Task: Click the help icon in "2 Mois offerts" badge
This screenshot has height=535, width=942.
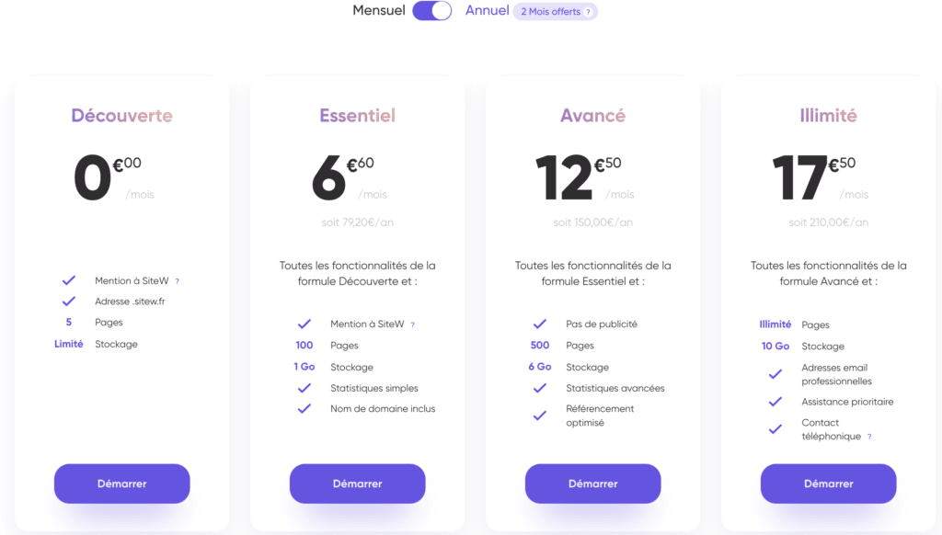Action: pos(588,12)
